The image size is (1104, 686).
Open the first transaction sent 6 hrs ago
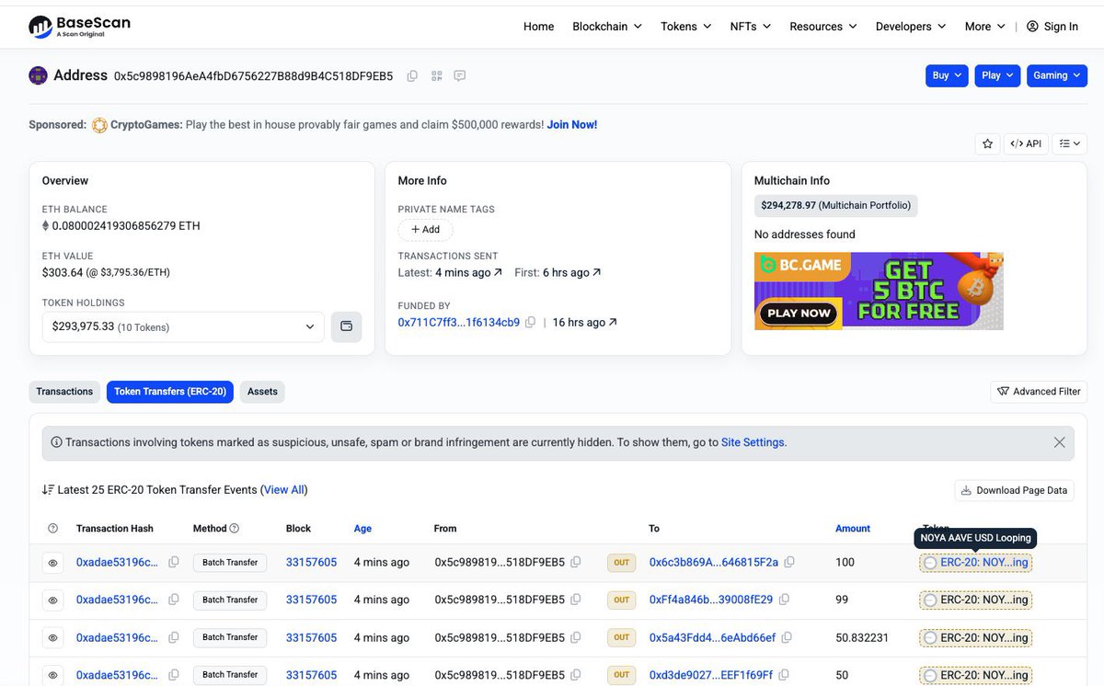coord(571,272)
